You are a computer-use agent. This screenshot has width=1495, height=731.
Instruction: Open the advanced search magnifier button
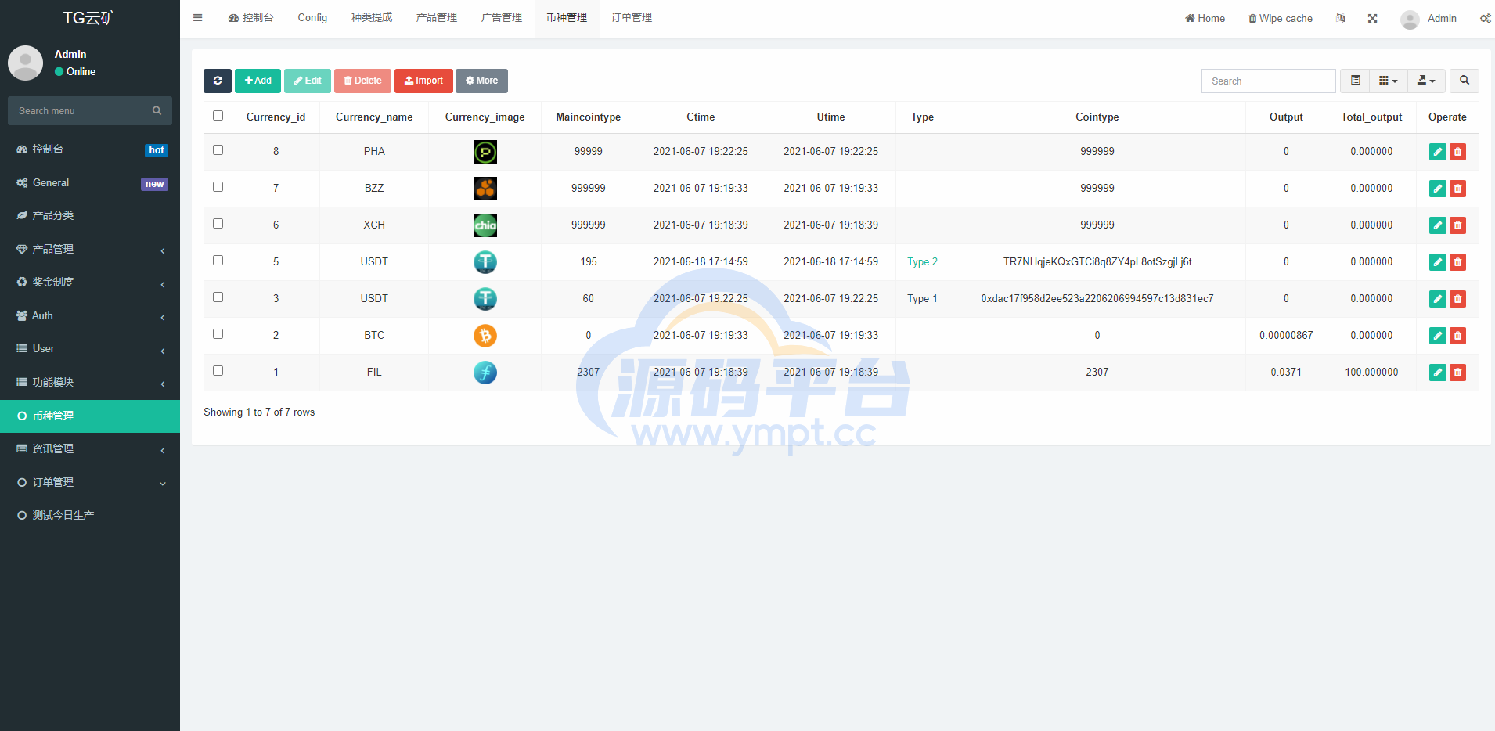click(1464, 81)
